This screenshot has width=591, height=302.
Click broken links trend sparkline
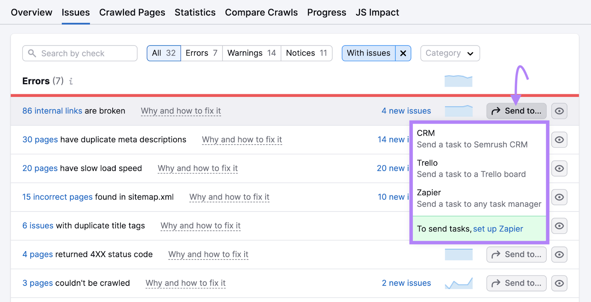coord(458,111)
